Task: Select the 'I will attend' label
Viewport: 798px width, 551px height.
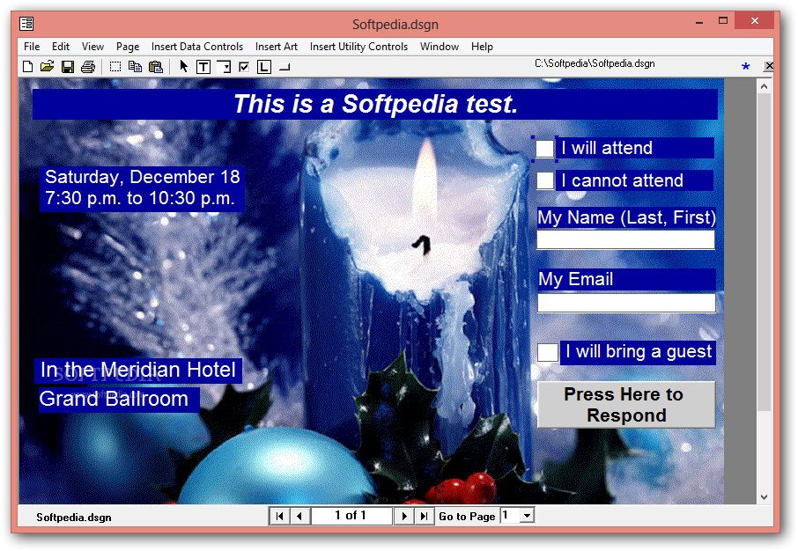Action: 635,148
